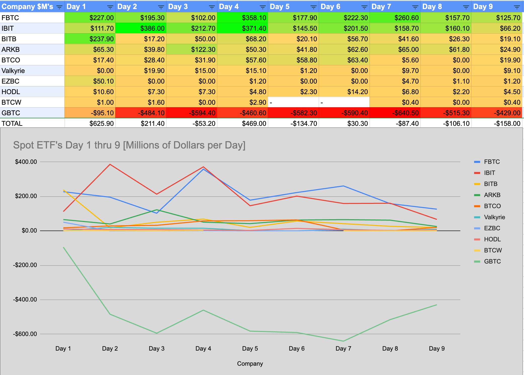This screenshot has height=375, width=524.
Task: Click cell with value -$640.50
Action: pos(395,113)
